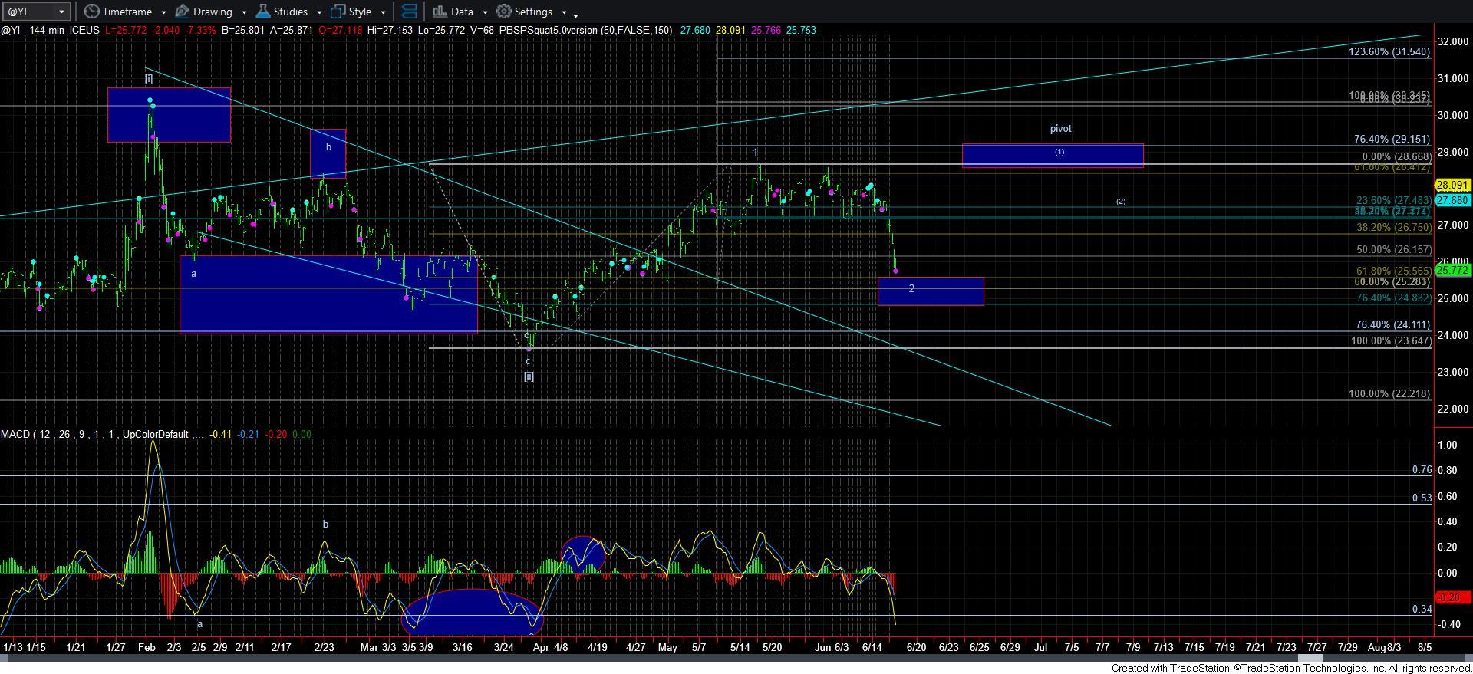Viewport: 1473px width, 674px height.
Task: Select the blue wave 2 target rectangle
Action: pyautogui.click(x=931, y=291)
